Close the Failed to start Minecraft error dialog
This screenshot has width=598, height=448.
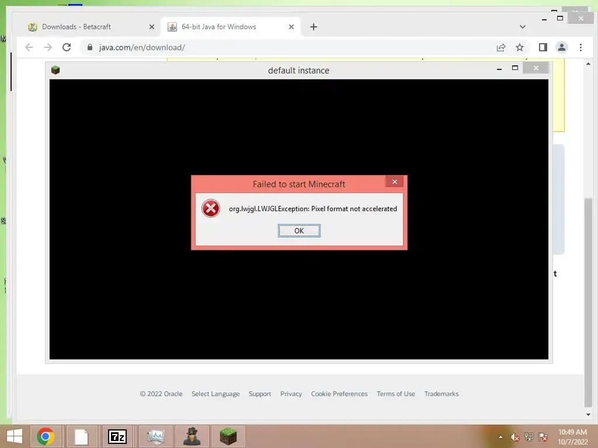[x=395, y=182]
